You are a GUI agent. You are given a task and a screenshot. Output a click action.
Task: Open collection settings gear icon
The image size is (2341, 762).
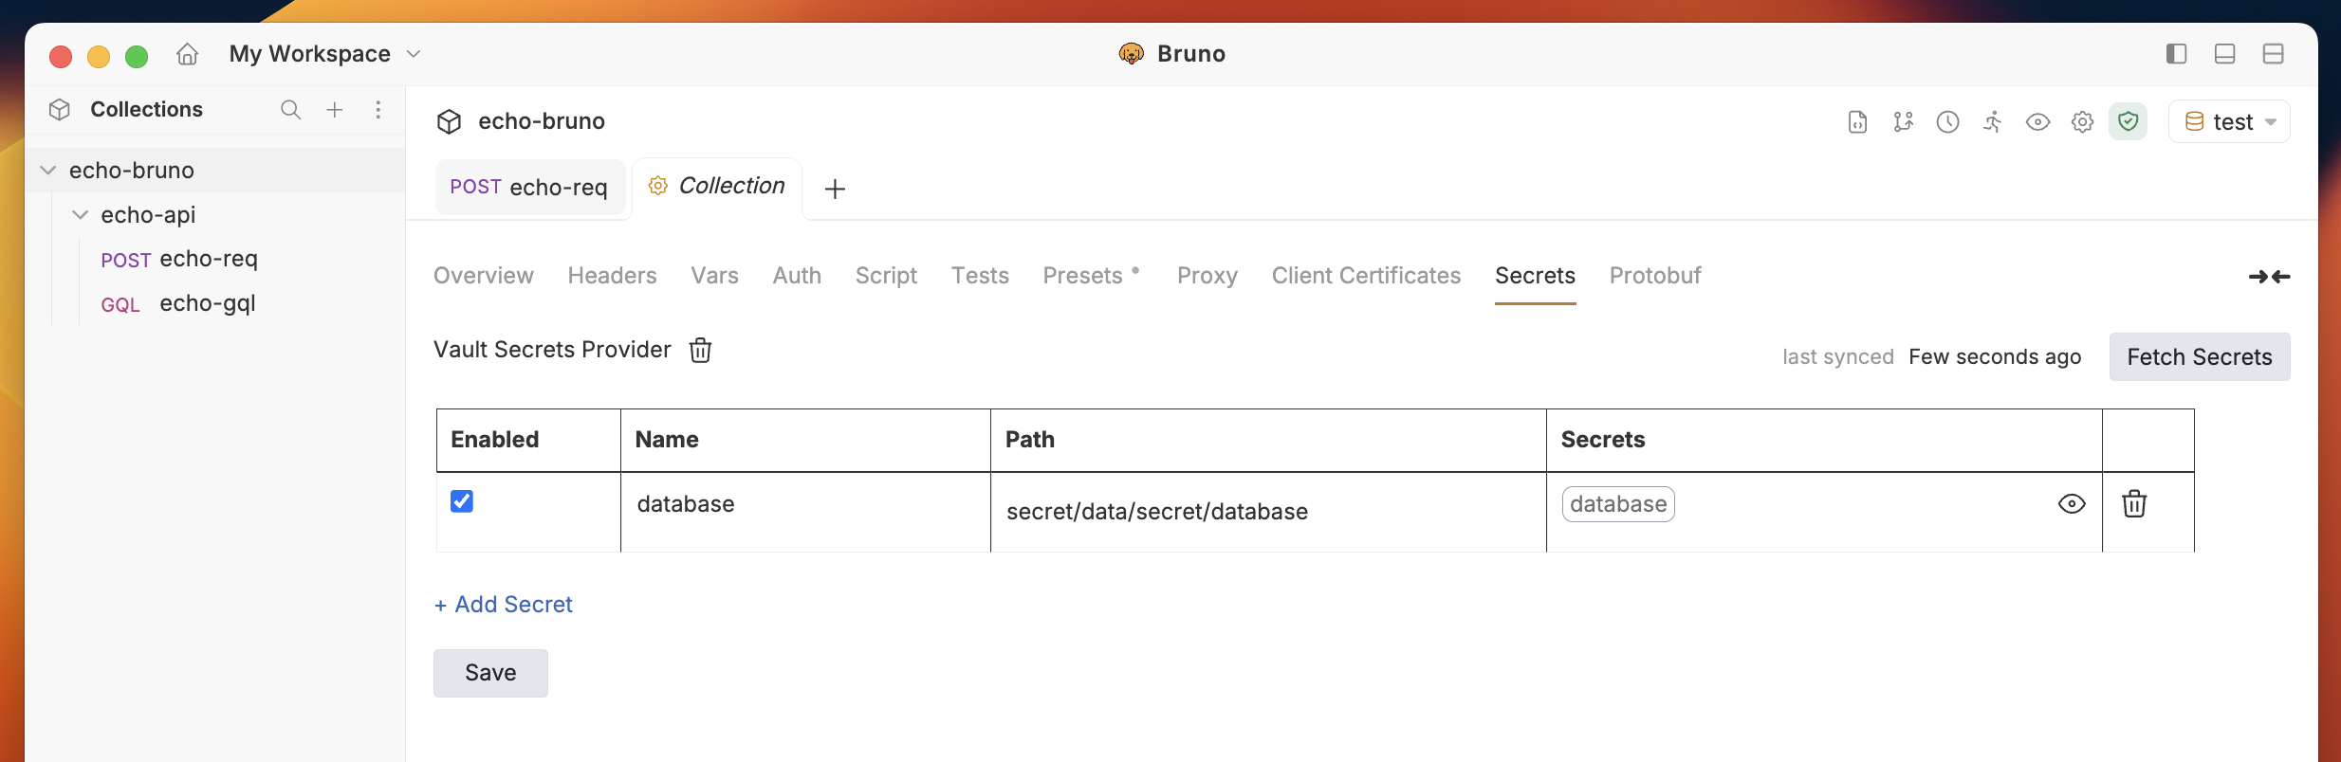pyautogui.click(x=2083, y=122)
